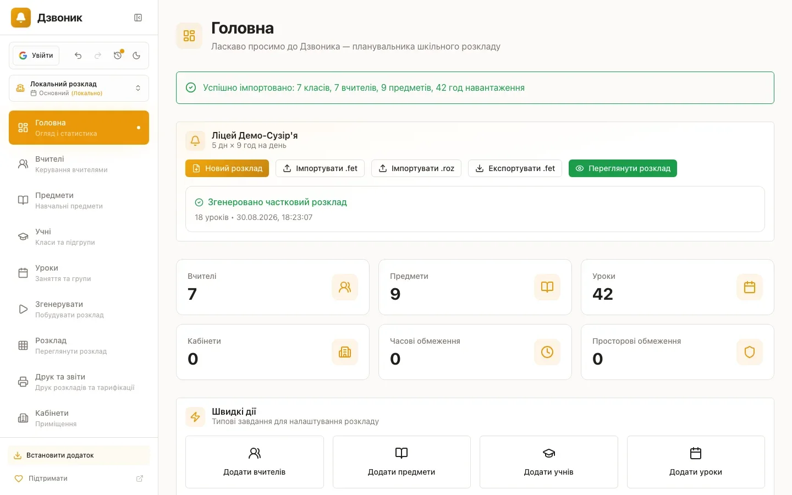Image resolution: width=792 pixels, height=495 pixels.
Task: Click Додати вчителів
Action: [x=255, y=462]
